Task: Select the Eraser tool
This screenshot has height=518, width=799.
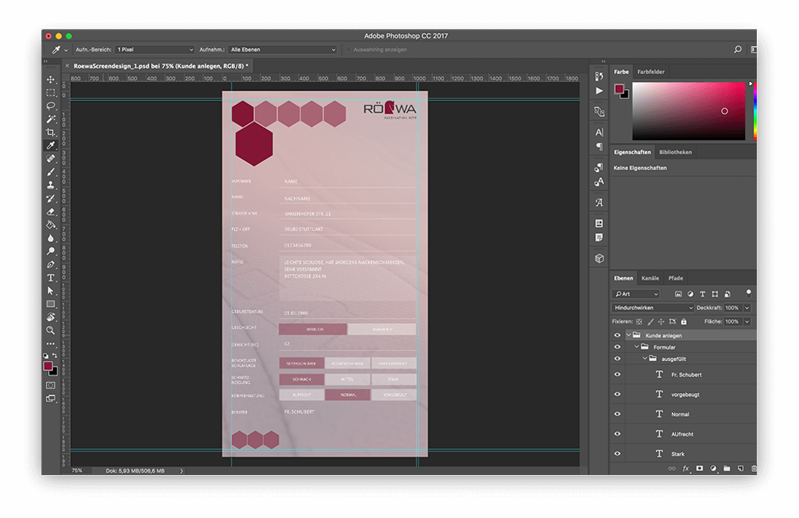Action: [50, 212]
